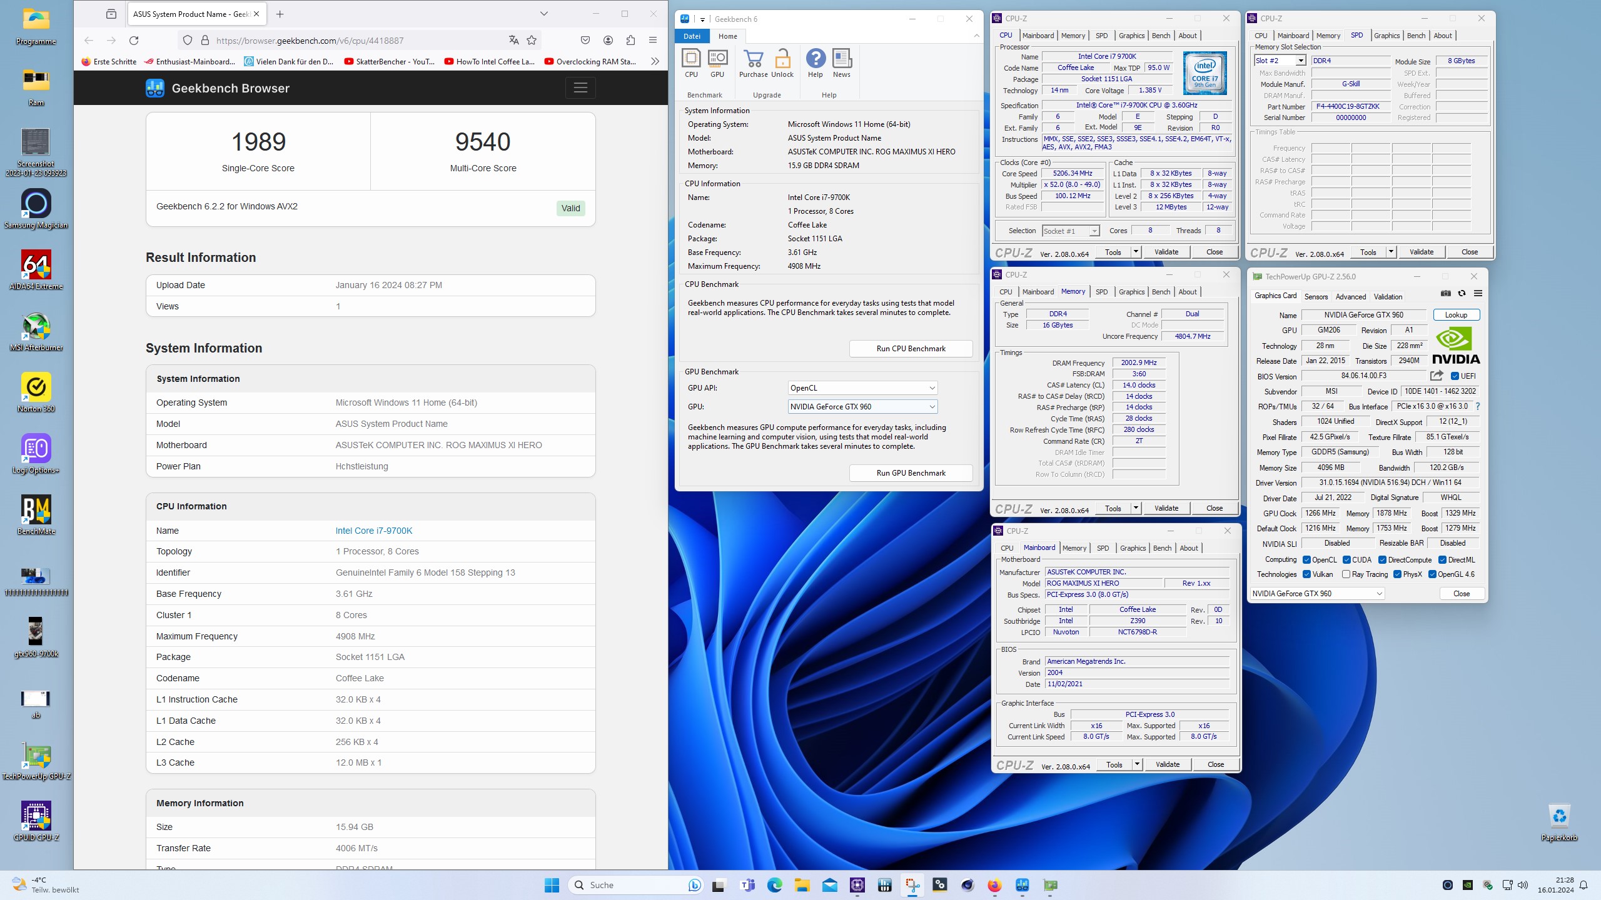Take a GPU-Z screenshot with the camera icon

1445,293
